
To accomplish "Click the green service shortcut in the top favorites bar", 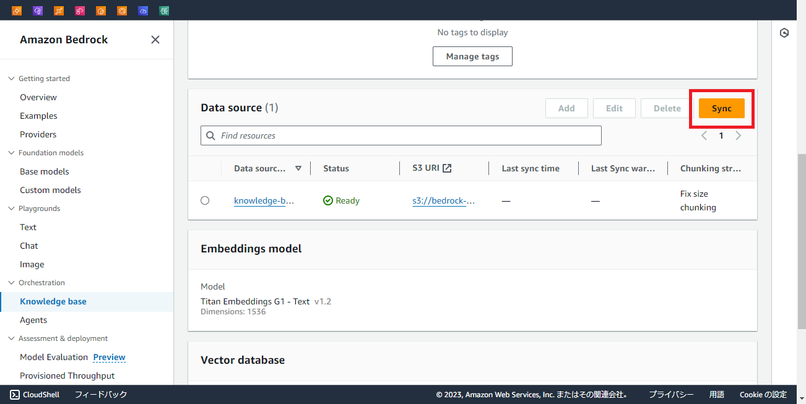I will coord(164,11).
